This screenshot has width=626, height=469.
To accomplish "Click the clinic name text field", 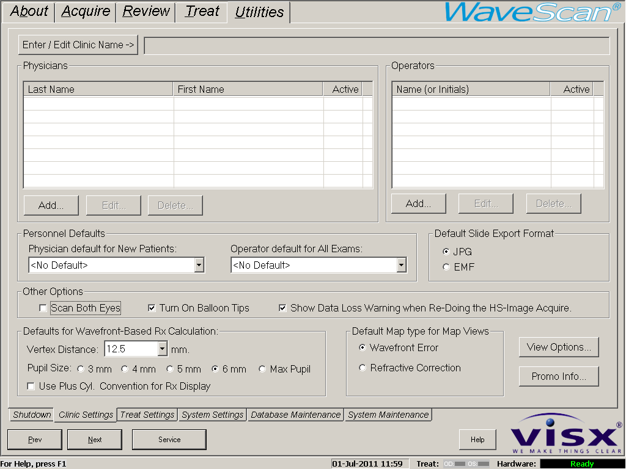I will pos(377,45).
